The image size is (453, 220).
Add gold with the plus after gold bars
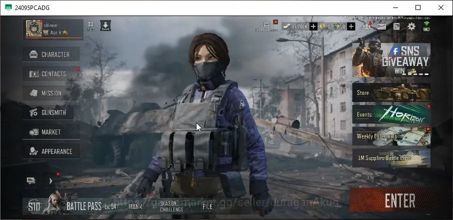tap(350, 26)
